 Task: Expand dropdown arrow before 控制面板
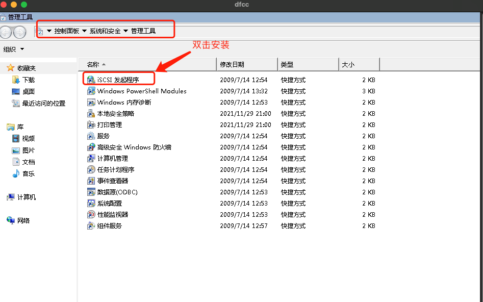[x=49, y=31]
